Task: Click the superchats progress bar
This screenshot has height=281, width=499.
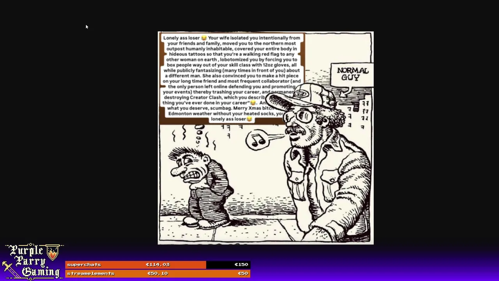Action: 157,265
